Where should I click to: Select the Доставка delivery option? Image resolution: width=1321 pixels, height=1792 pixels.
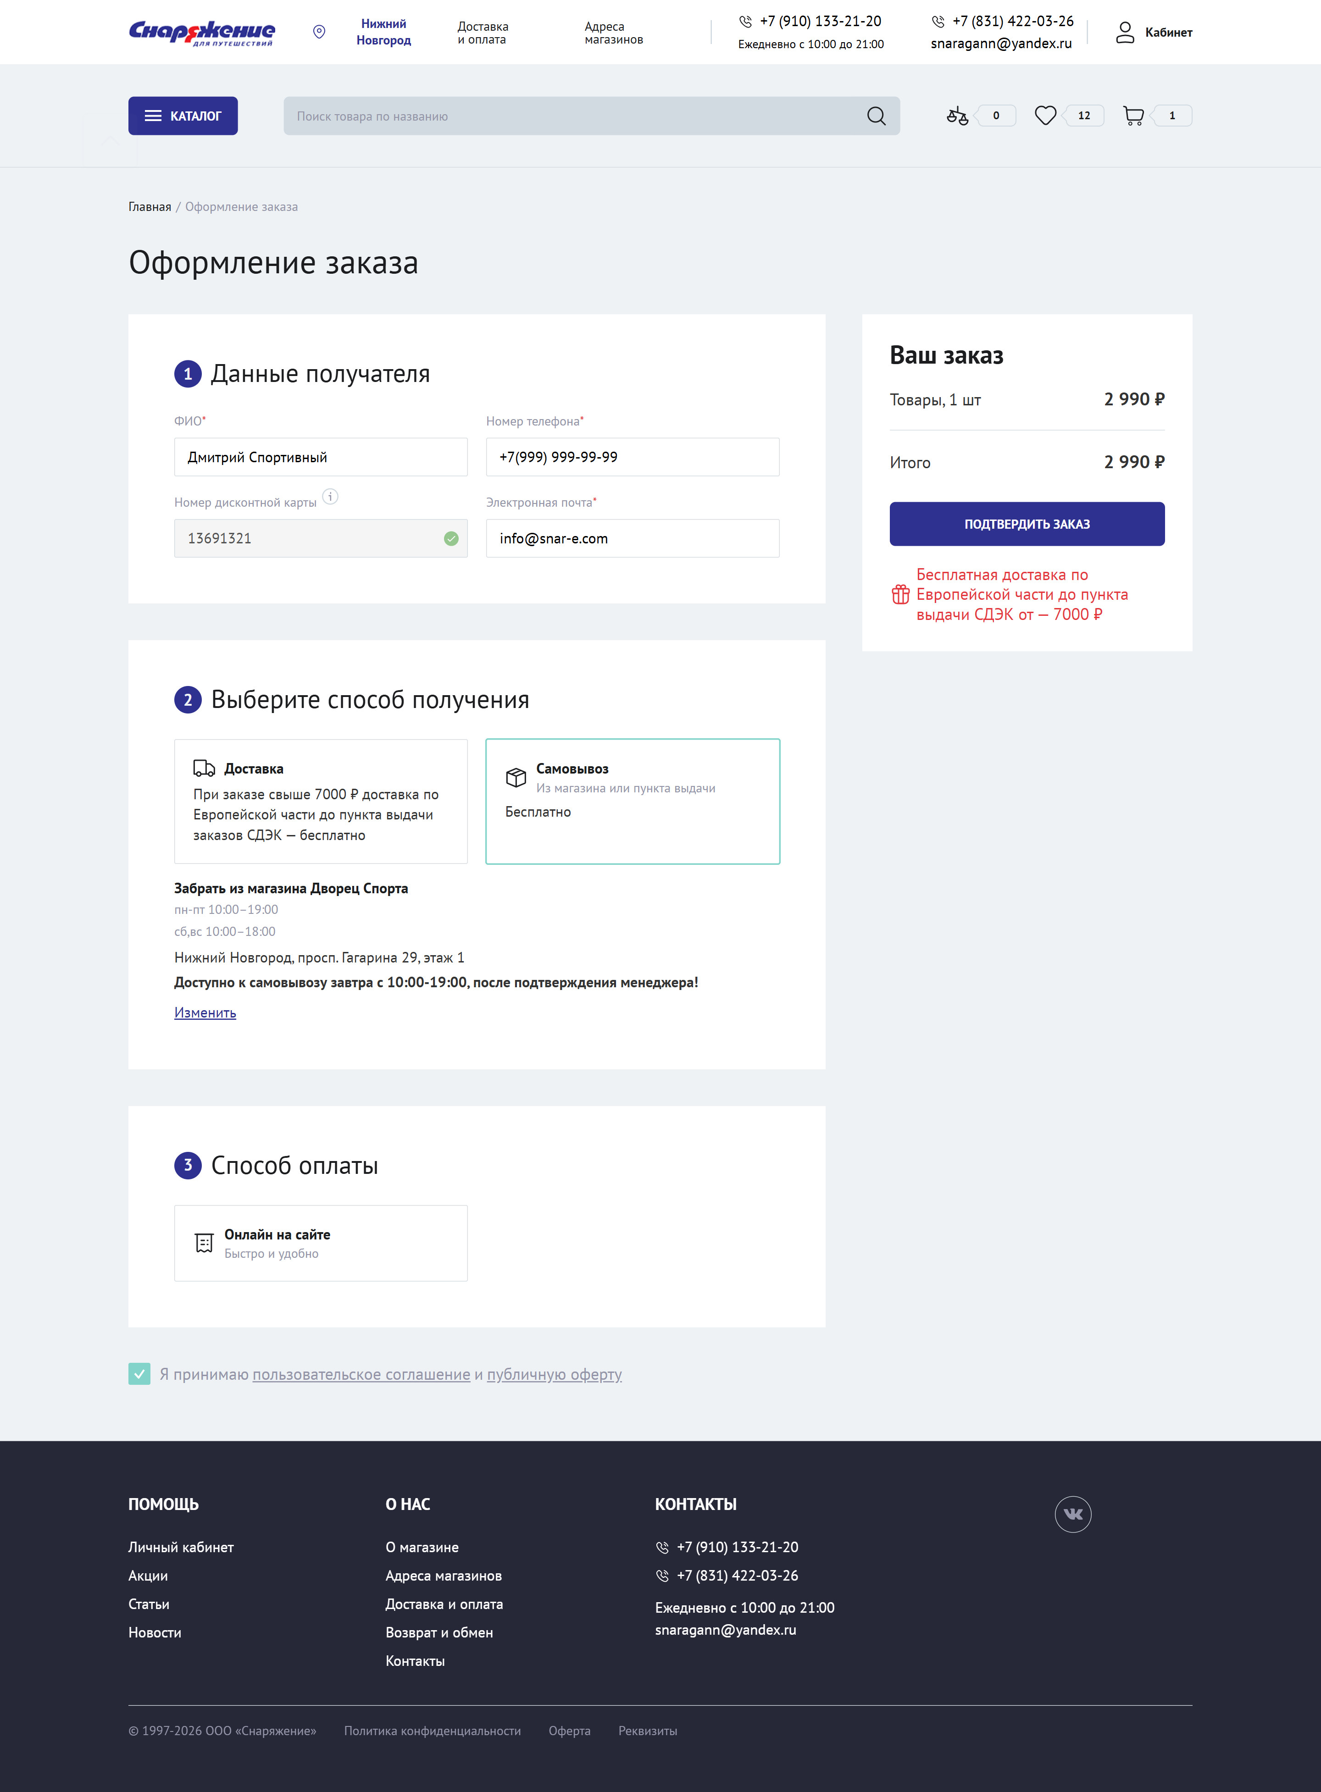[321, 801]
